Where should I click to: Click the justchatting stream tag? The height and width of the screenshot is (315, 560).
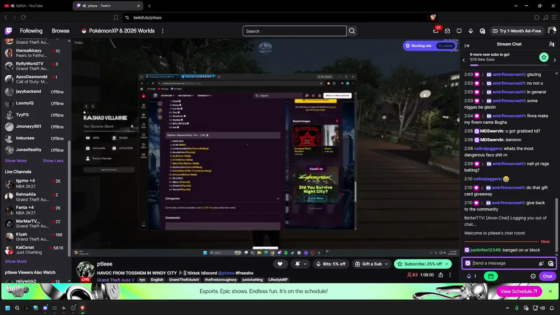click(x=252, y=280)
